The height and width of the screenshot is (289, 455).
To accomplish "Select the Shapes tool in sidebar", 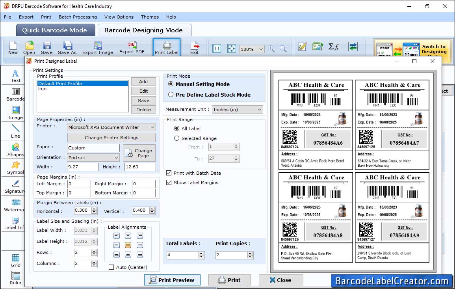I will [x=15, y=150].
